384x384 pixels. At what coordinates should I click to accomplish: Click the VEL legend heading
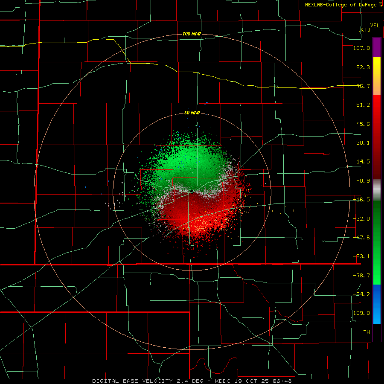[375, 26]
